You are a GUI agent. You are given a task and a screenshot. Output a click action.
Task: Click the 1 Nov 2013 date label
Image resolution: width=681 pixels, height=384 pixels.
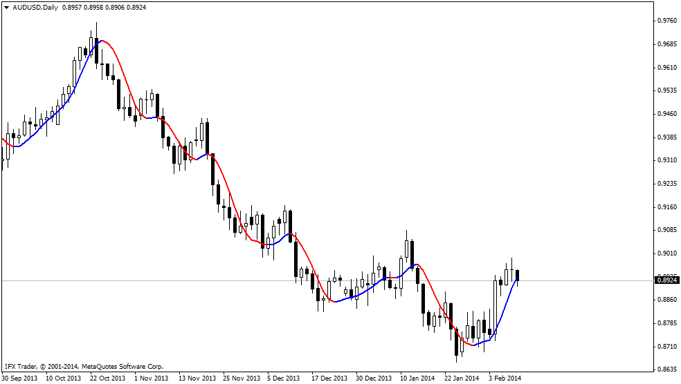coord(151,378)
